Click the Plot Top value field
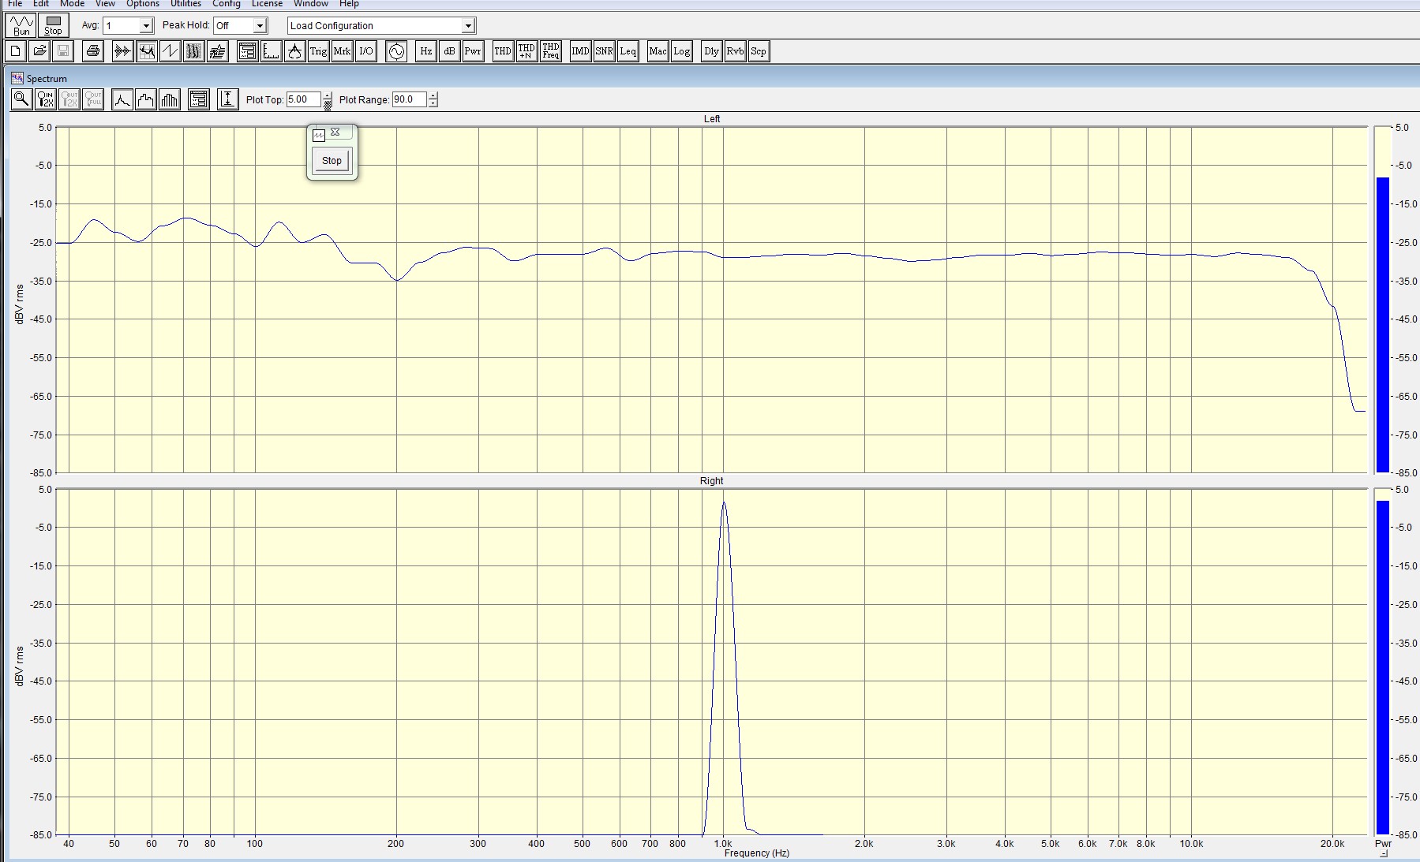Screen dimensions: 1420x862 [303, 99]
